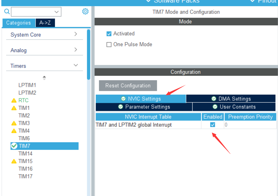This screenshot has width=278, height=196.
Task: Click the TIM4 warning triangle icon
Action: [x=14, y=131]
